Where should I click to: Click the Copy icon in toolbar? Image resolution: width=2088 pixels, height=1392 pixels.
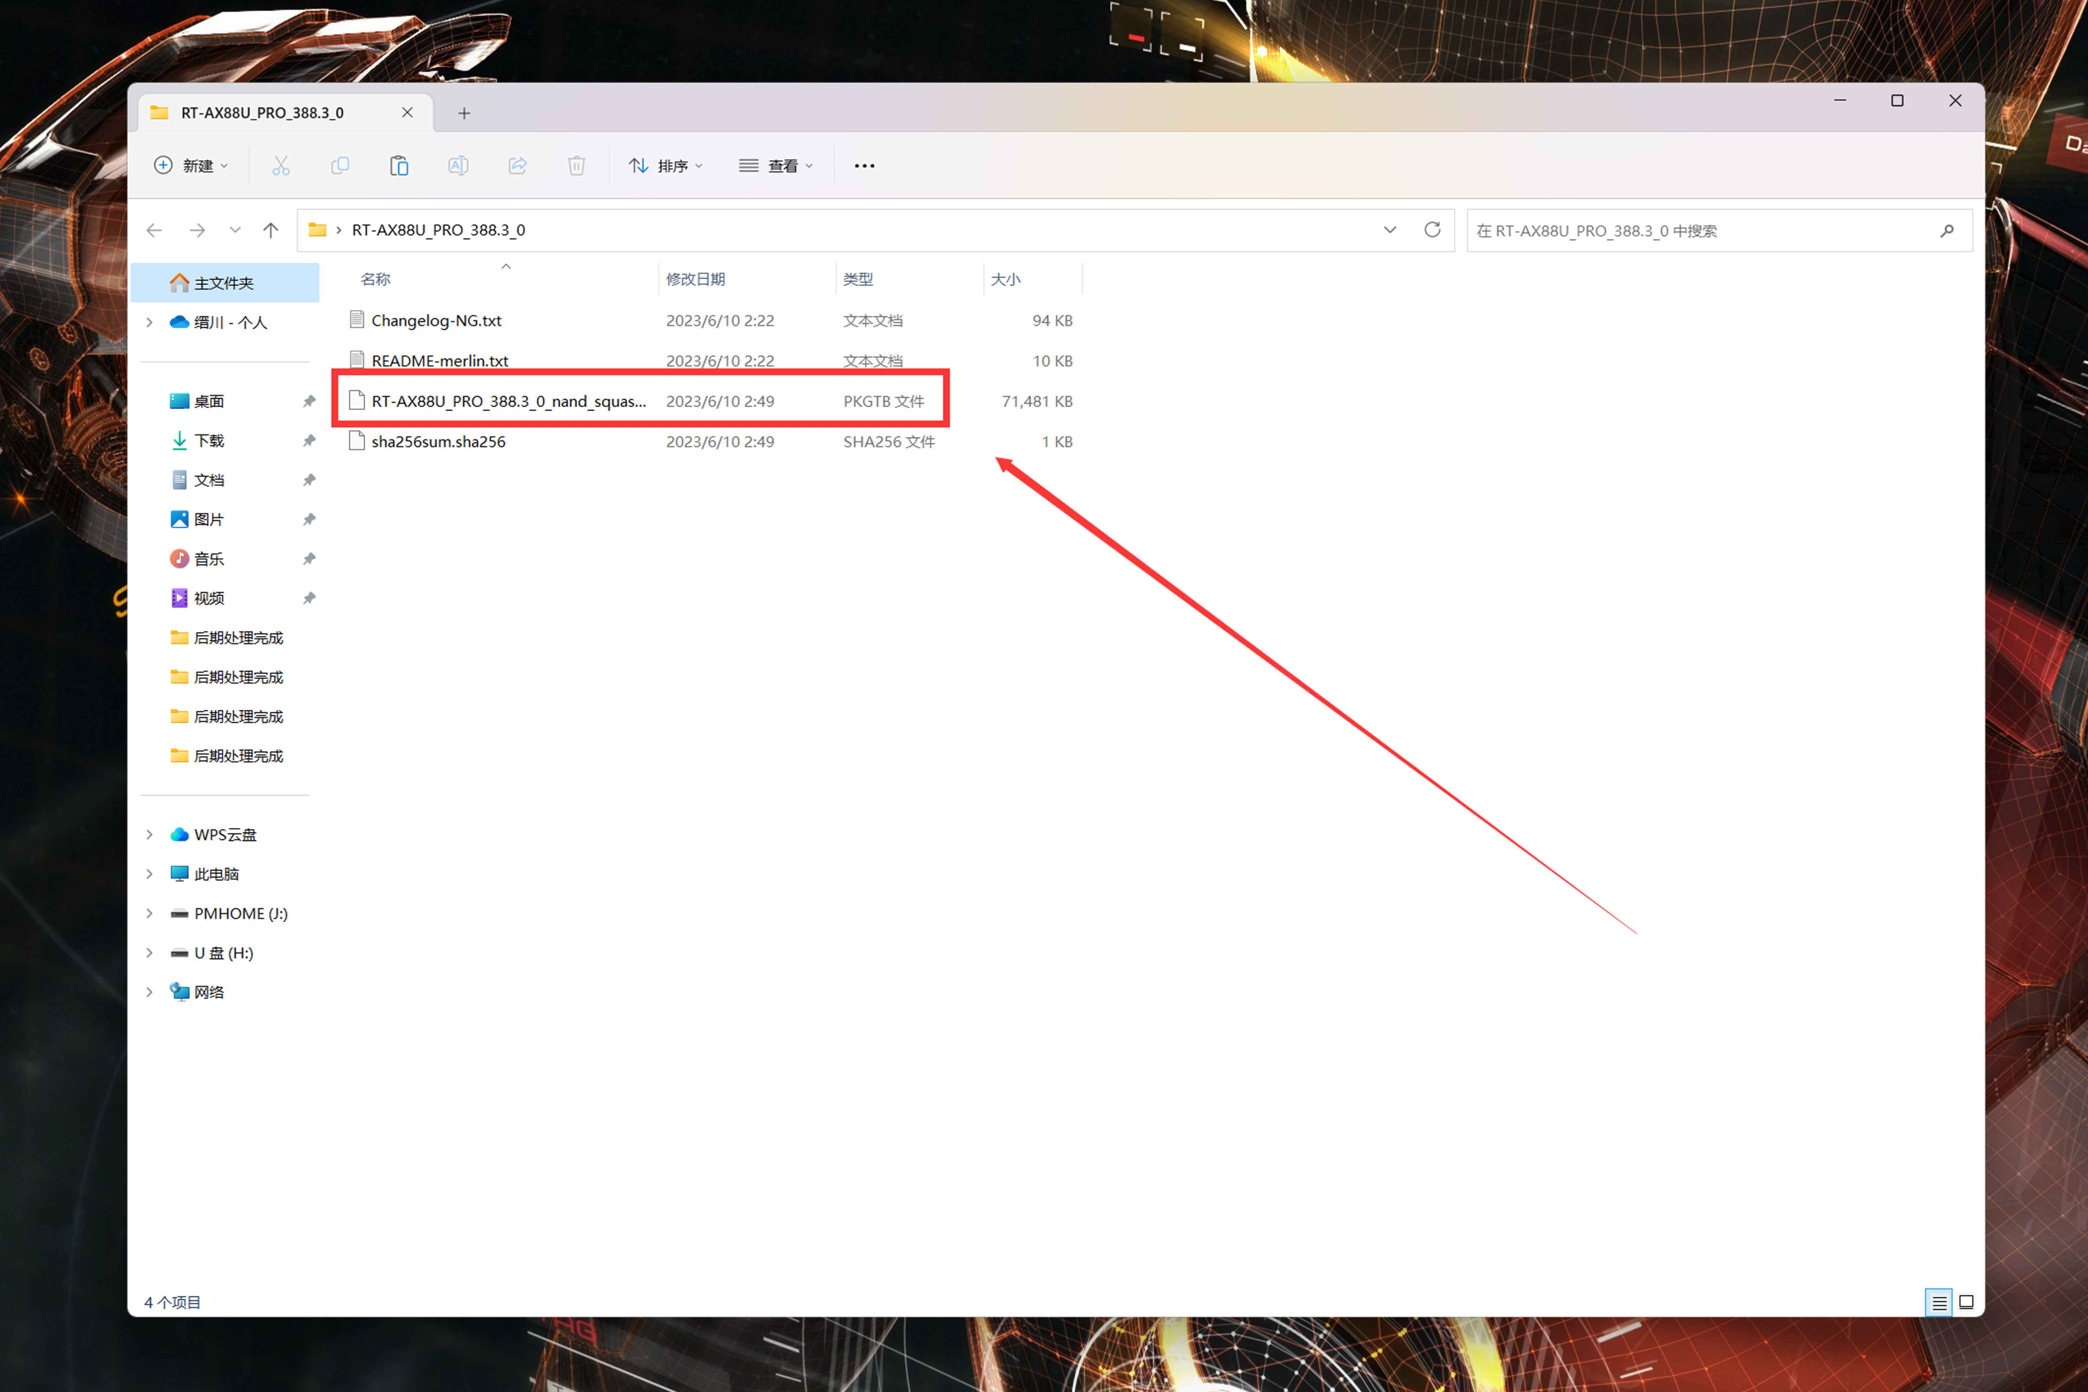click(340, 166)
